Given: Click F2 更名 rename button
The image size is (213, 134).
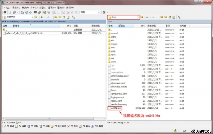Looking at the screenshot, I should (x=9, y=126).
